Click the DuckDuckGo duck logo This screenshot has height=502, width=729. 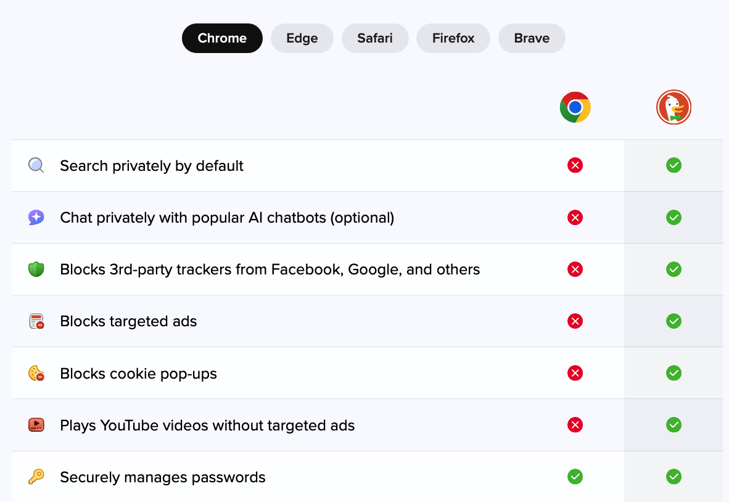(x=673, y=107)
